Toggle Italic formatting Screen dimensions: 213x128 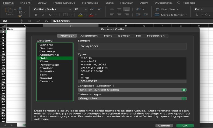click(43, 15)
